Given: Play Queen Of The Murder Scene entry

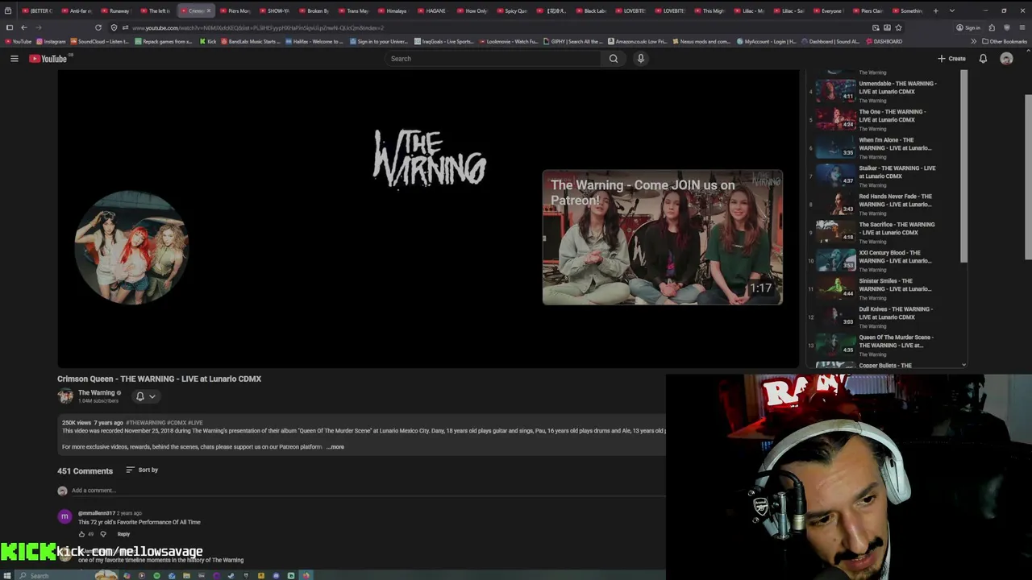Looking at the screenshot, I should tap(884, 344).
